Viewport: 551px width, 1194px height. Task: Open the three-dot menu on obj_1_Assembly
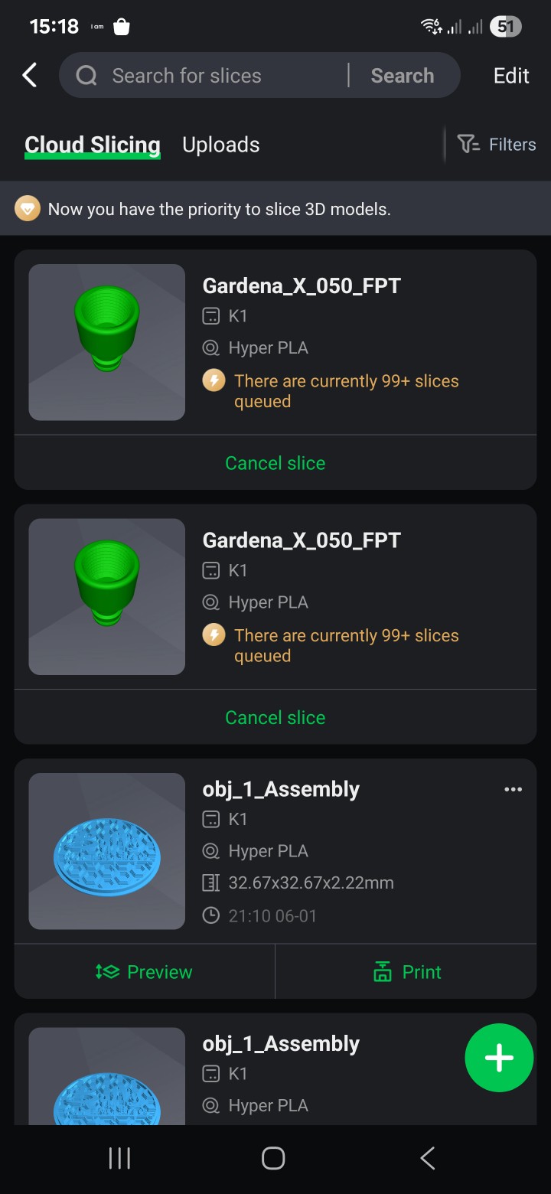tap(513, 789)
